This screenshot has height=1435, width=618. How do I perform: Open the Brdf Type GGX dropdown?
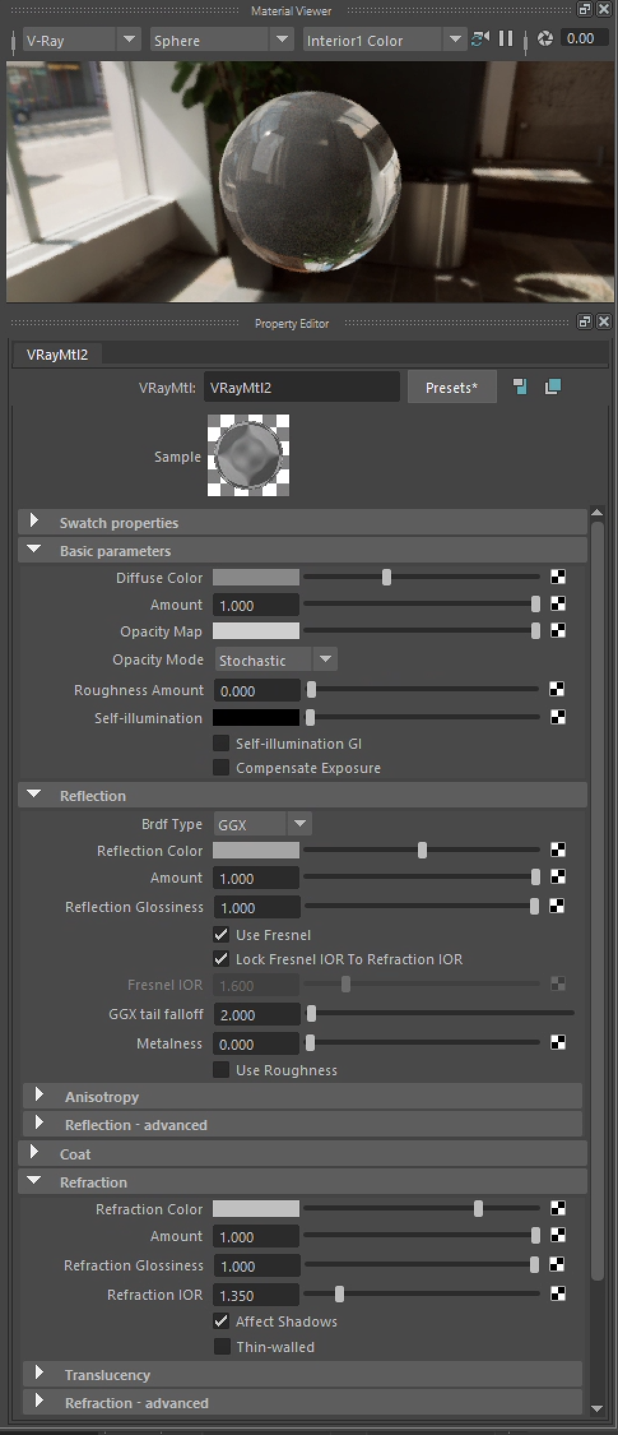(262, 824)
